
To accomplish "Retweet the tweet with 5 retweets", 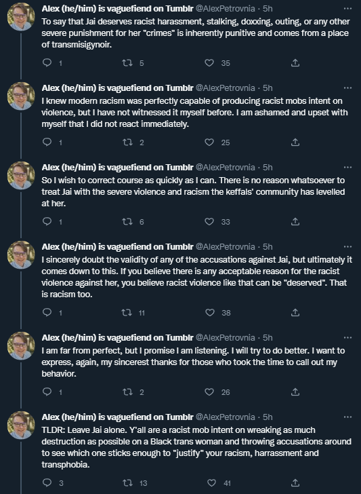I will point(127,63).
